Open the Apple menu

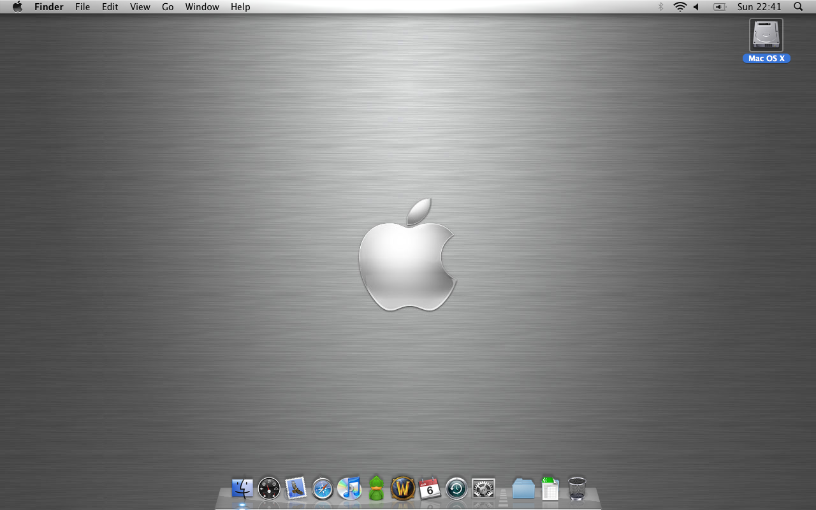[x=17, y=7]
